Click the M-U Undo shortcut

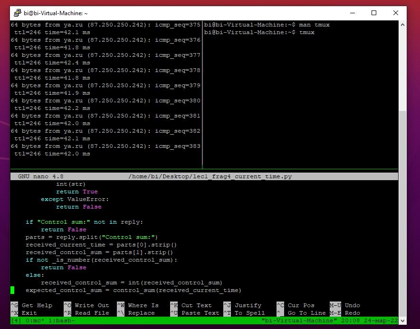[345, 305]
